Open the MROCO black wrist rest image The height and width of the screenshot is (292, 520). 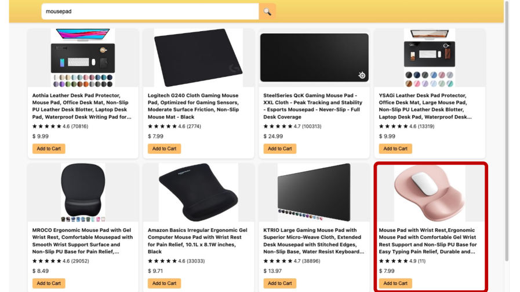pyautogui.click(x=83, y=193)
